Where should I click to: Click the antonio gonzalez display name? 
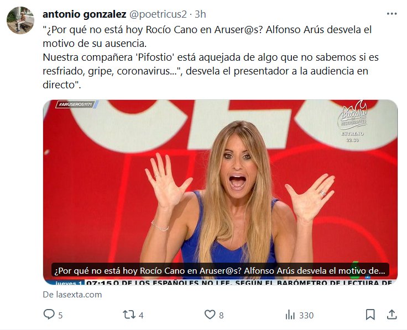(x=85, y=14)
